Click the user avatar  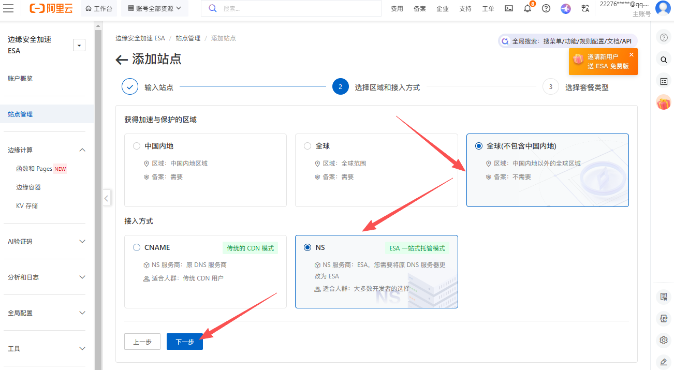[x=663, y=8]
